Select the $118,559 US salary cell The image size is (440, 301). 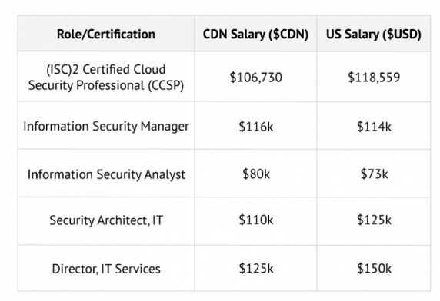tap(374, 78)
